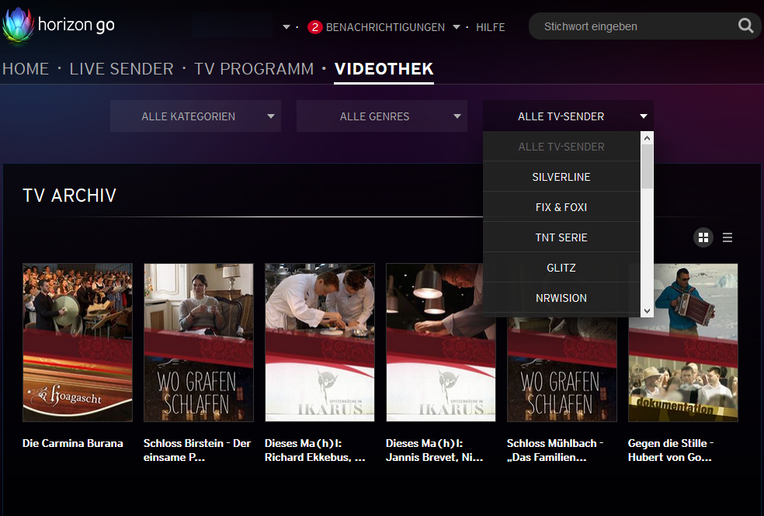The image size is (764, 516).
Task: Click the search magnifier icon
Action: pos(745,26)
